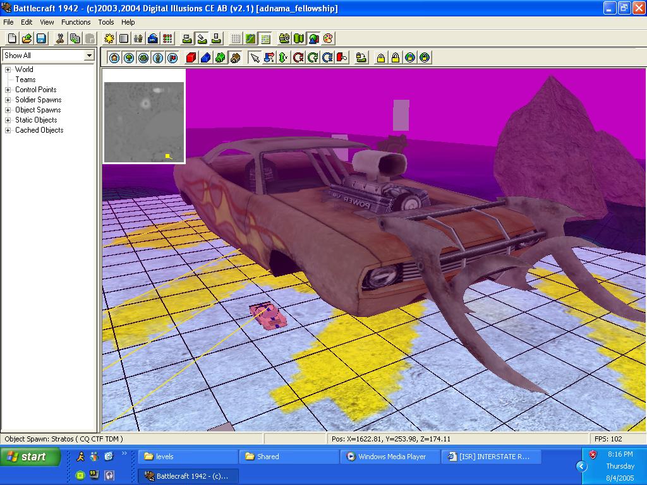Image resolution: width=647 pixels, height=485 pixels.
Task: Click the green folded map icon
Action: point(299,39)
